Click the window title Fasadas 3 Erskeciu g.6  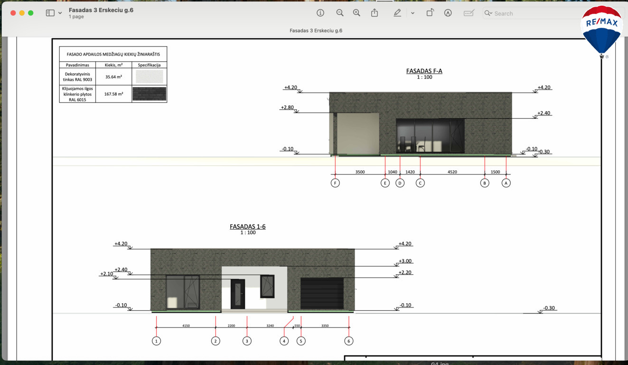click(101, 10)
